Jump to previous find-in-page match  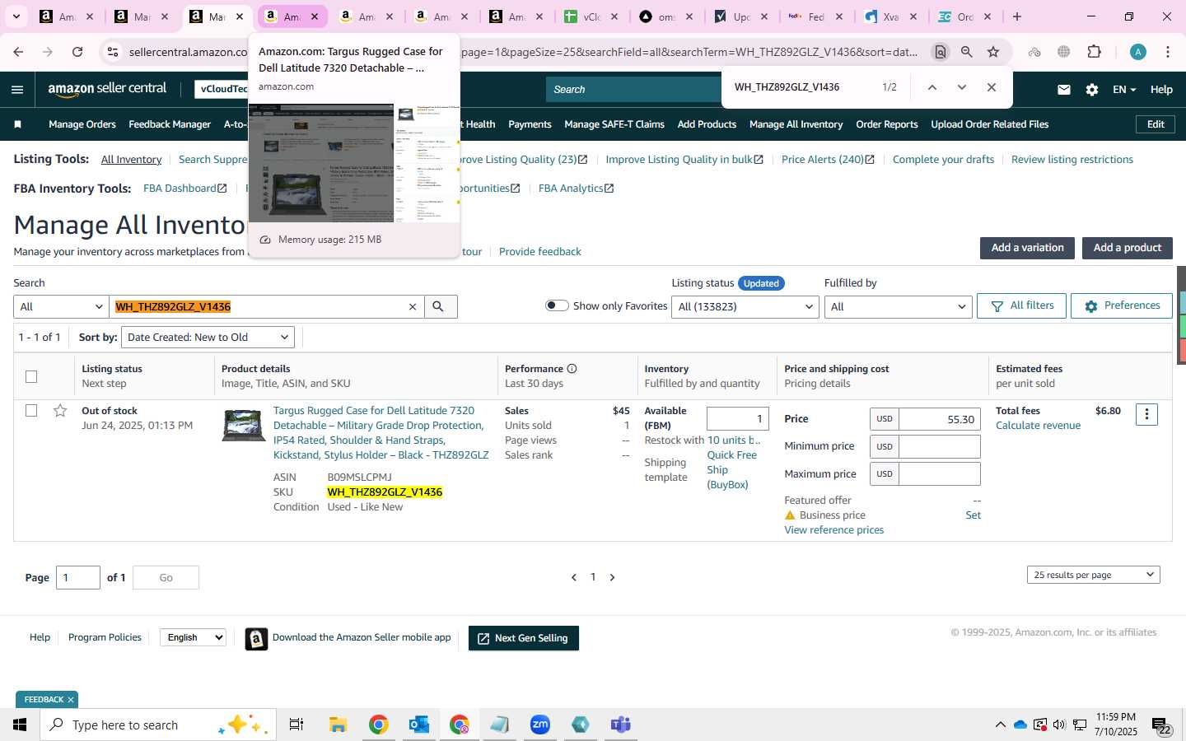(932, 87)
